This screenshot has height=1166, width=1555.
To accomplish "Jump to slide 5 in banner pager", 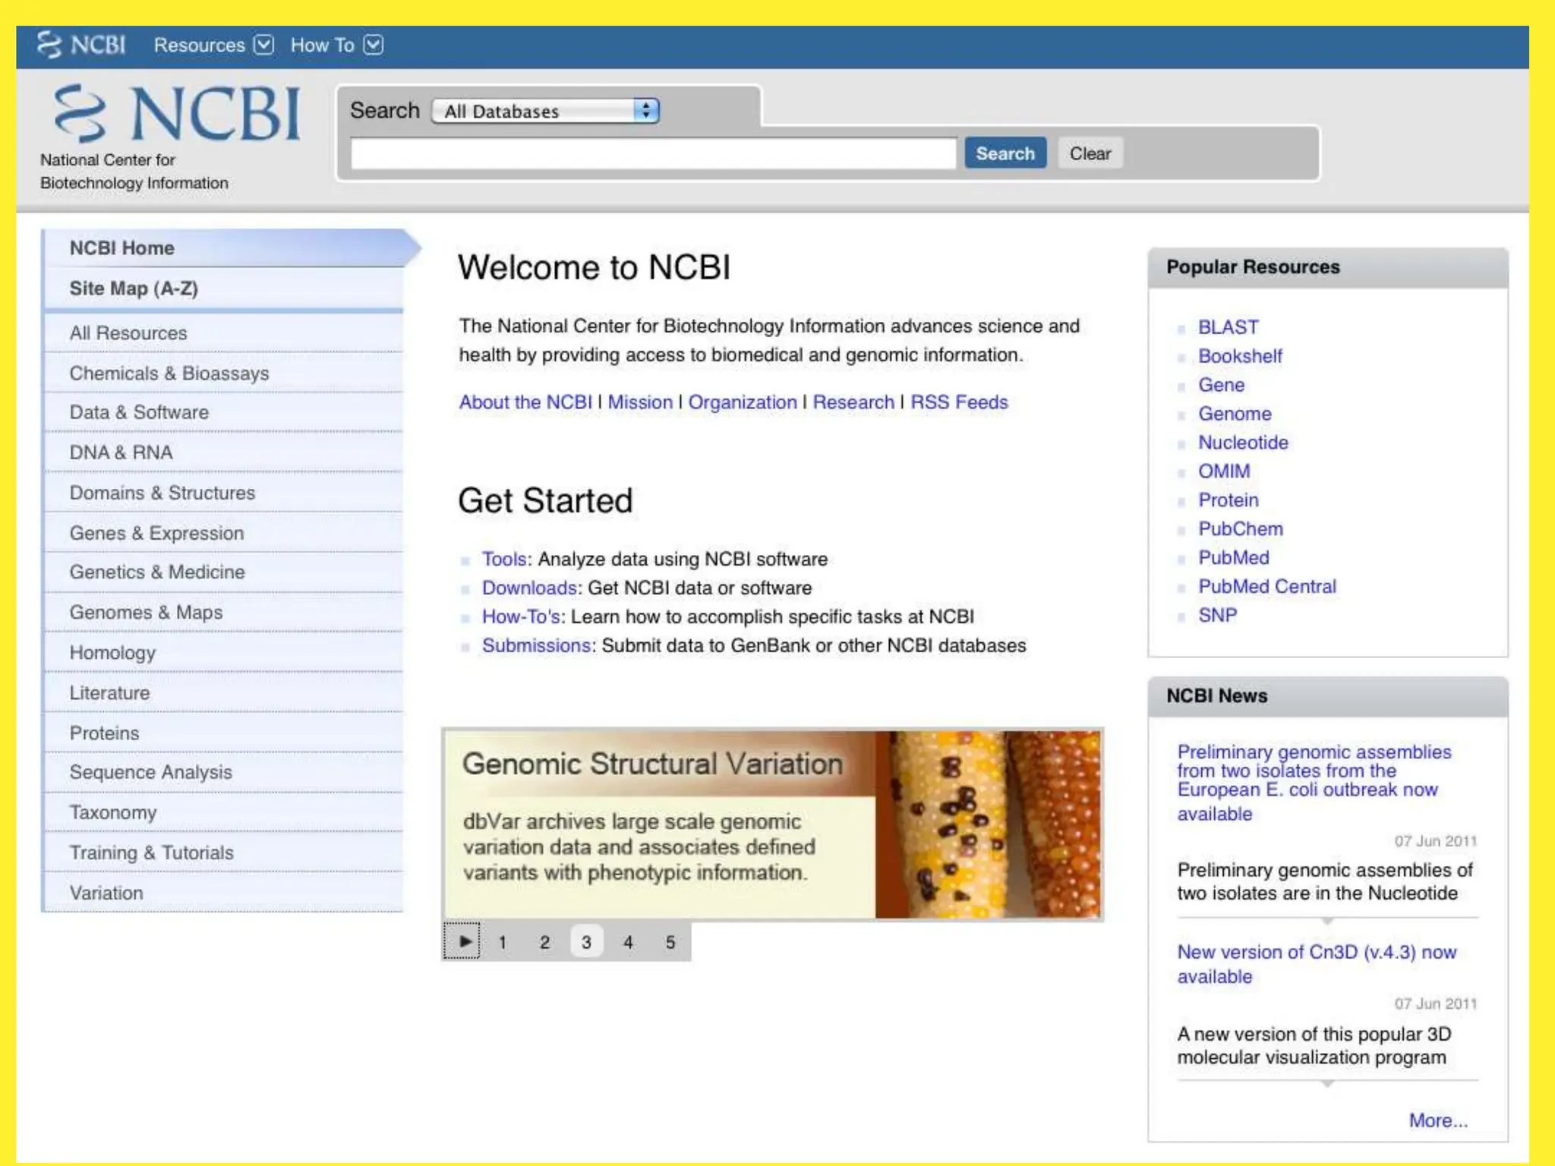I will point(670,942).
